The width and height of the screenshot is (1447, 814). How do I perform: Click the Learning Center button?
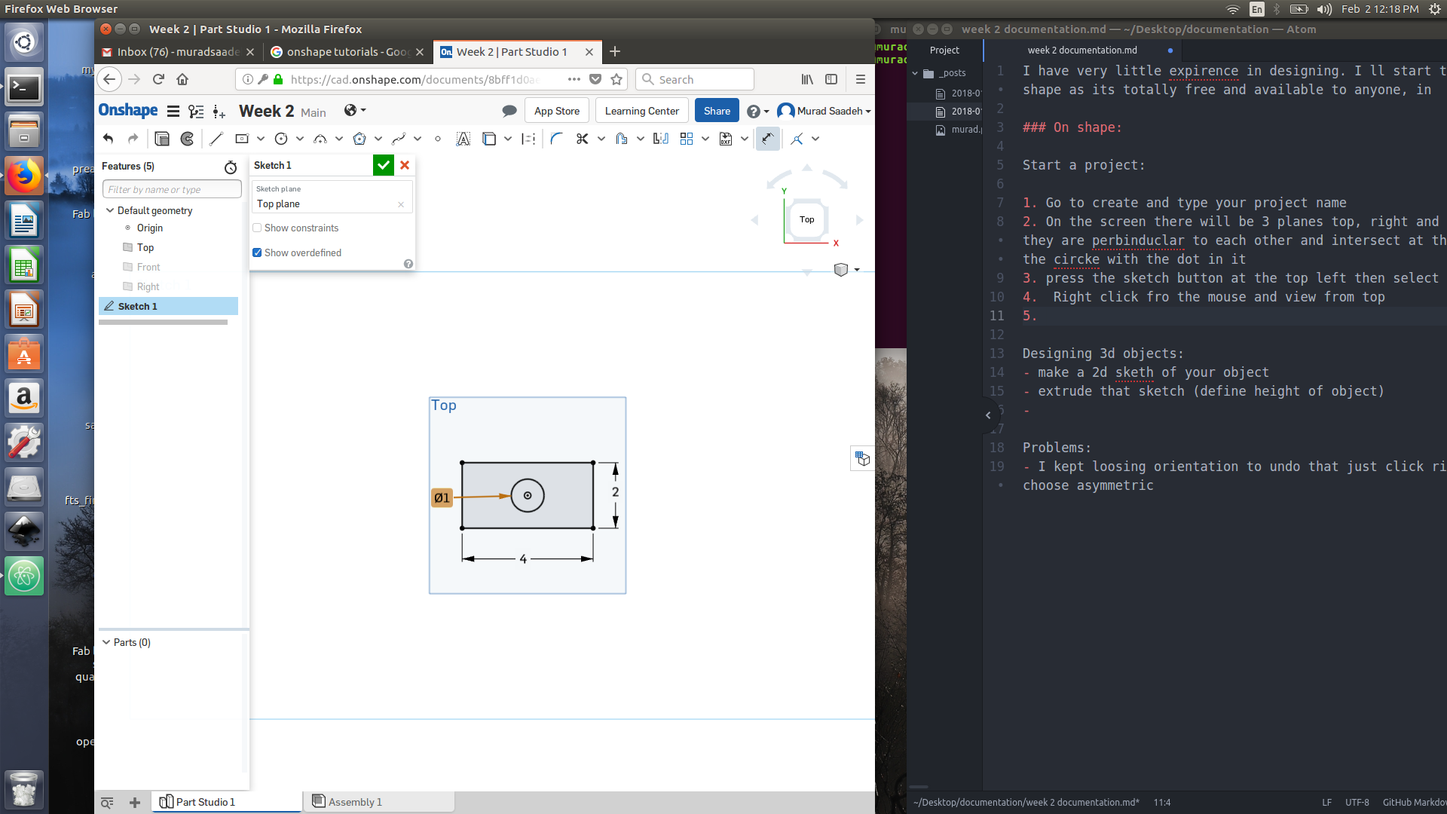pyautogui.click(x=642, y=111)
